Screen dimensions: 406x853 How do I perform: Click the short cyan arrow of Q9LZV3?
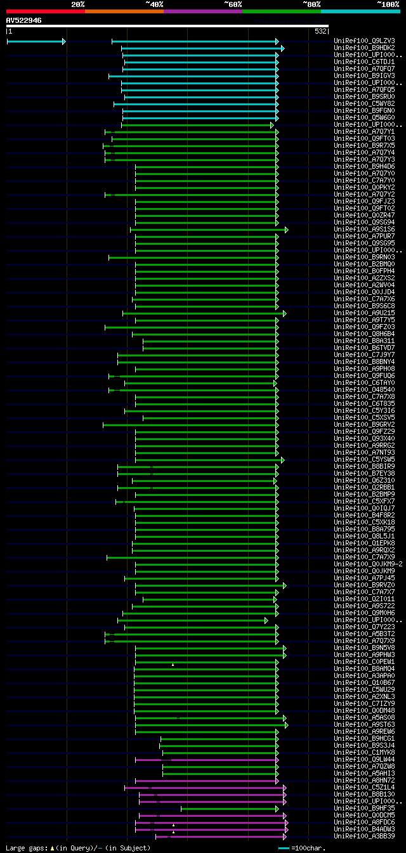coord(36,41)
